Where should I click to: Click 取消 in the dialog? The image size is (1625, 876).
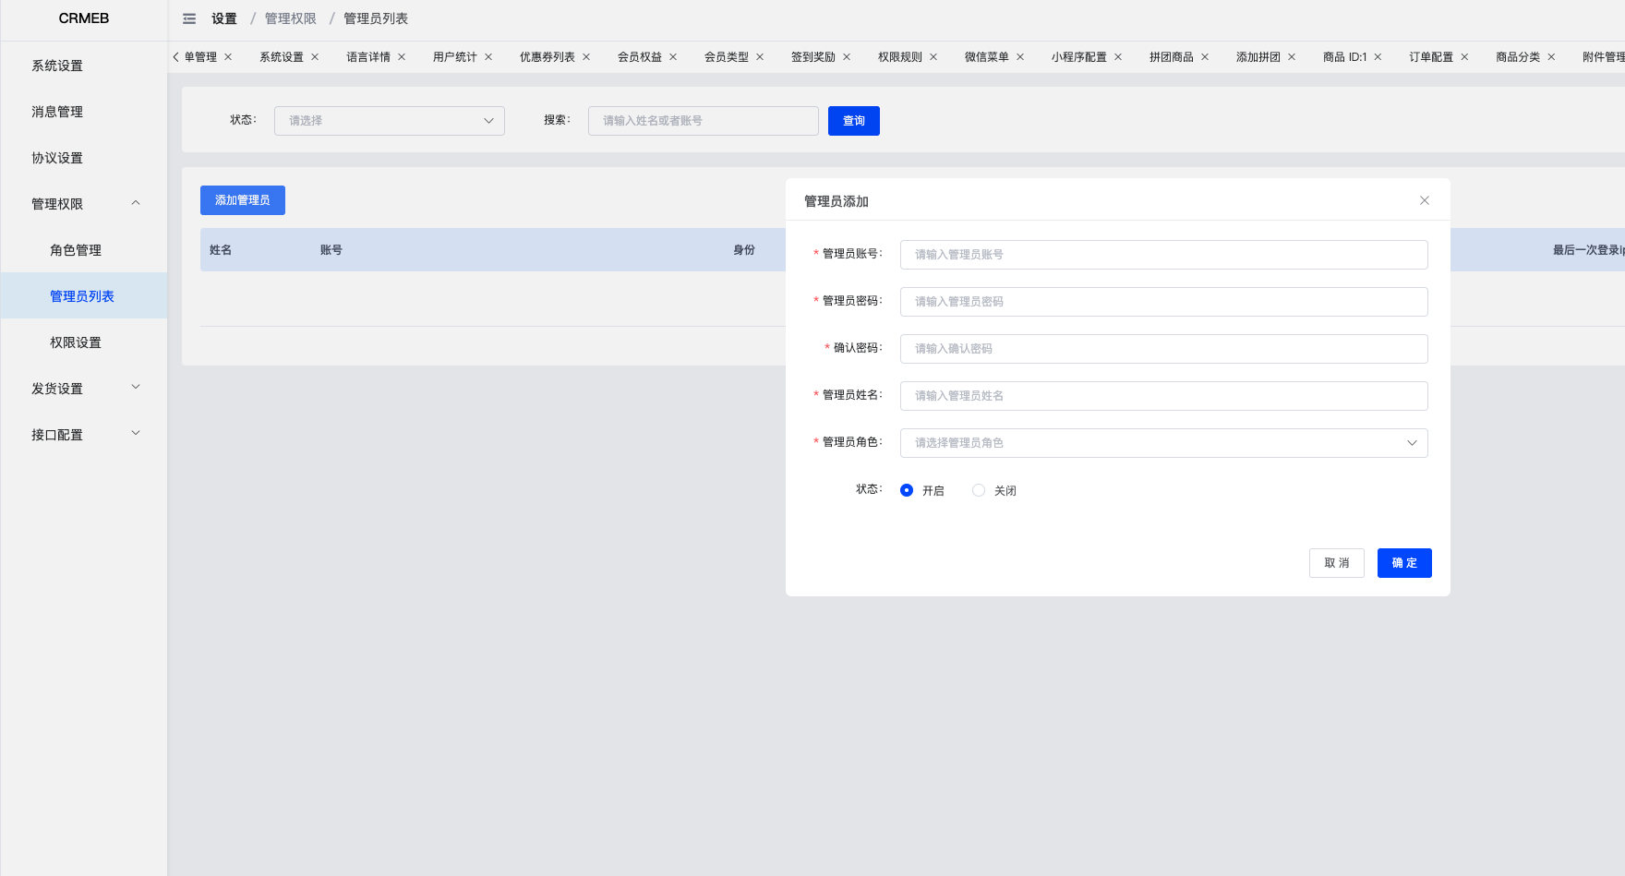pyautogui.click(x=1337, y=563)
